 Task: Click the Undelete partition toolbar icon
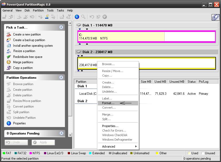pos(32,17)
